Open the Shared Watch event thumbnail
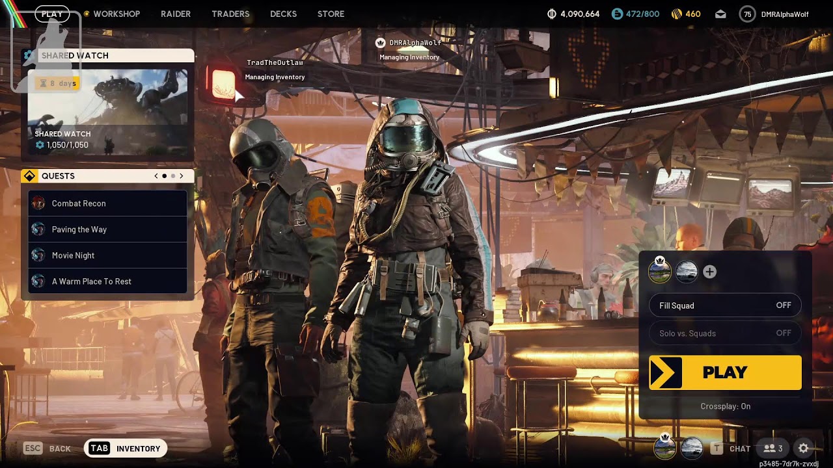 click(x=108, y=112)
